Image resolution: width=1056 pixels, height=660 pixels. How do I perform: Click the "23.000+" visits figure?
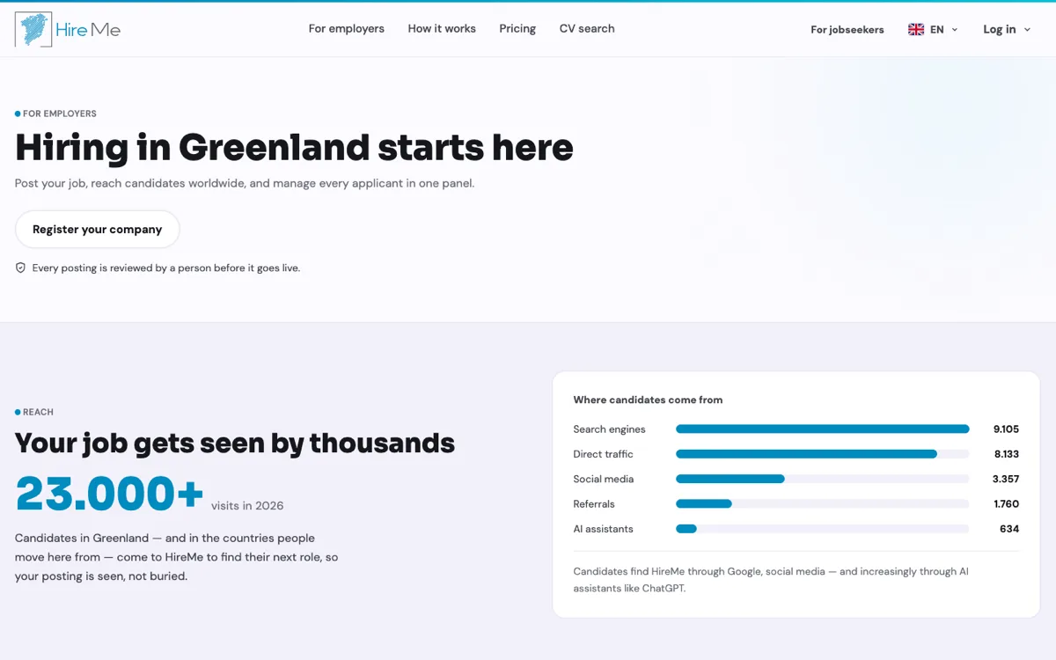pyautogui.click(x=110, y=493)
